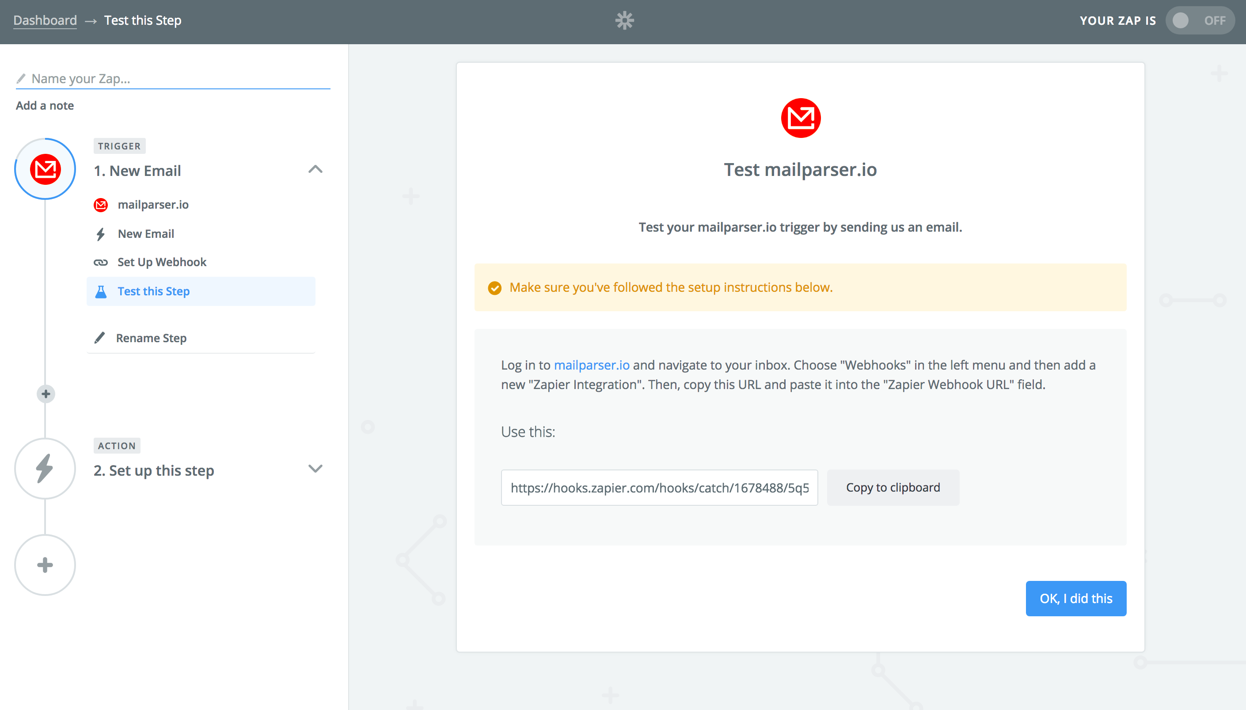
Task: Select the 1. New Email step title
Action: point(137,171)
